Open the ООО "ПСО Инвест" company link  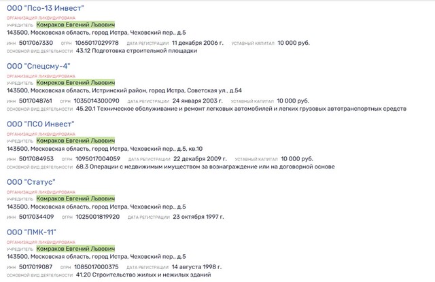pyautogui.click(x=40, y=124)
